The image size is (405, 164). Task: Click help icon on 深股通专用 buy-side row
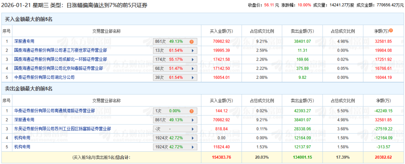click(x=191, y=42)
